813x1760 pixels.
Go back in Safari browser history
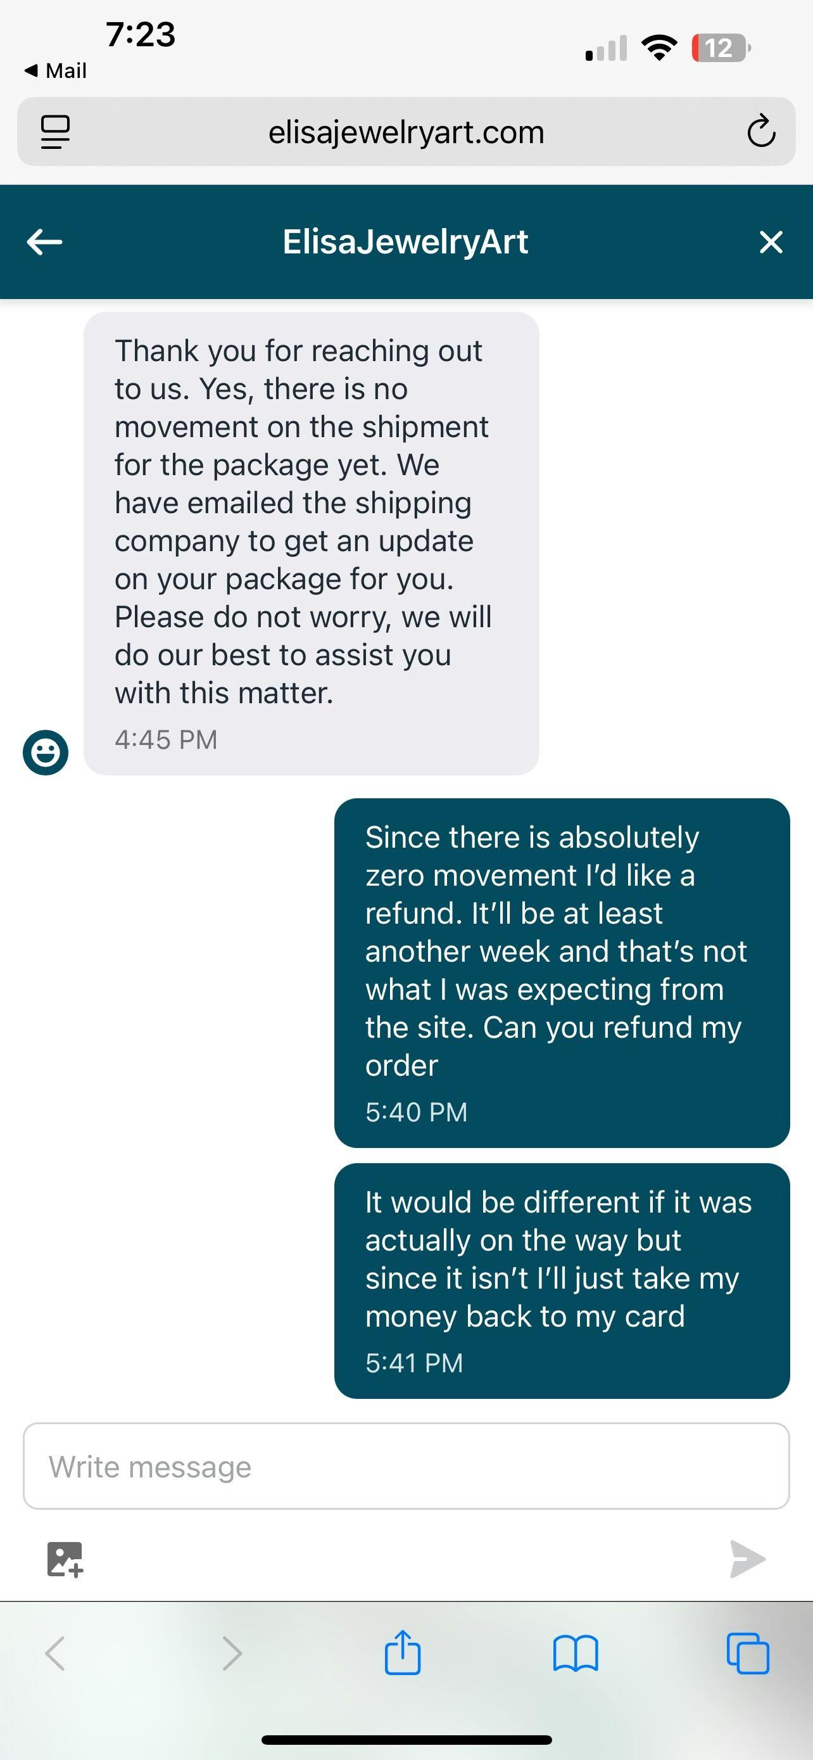(55, 1654)
